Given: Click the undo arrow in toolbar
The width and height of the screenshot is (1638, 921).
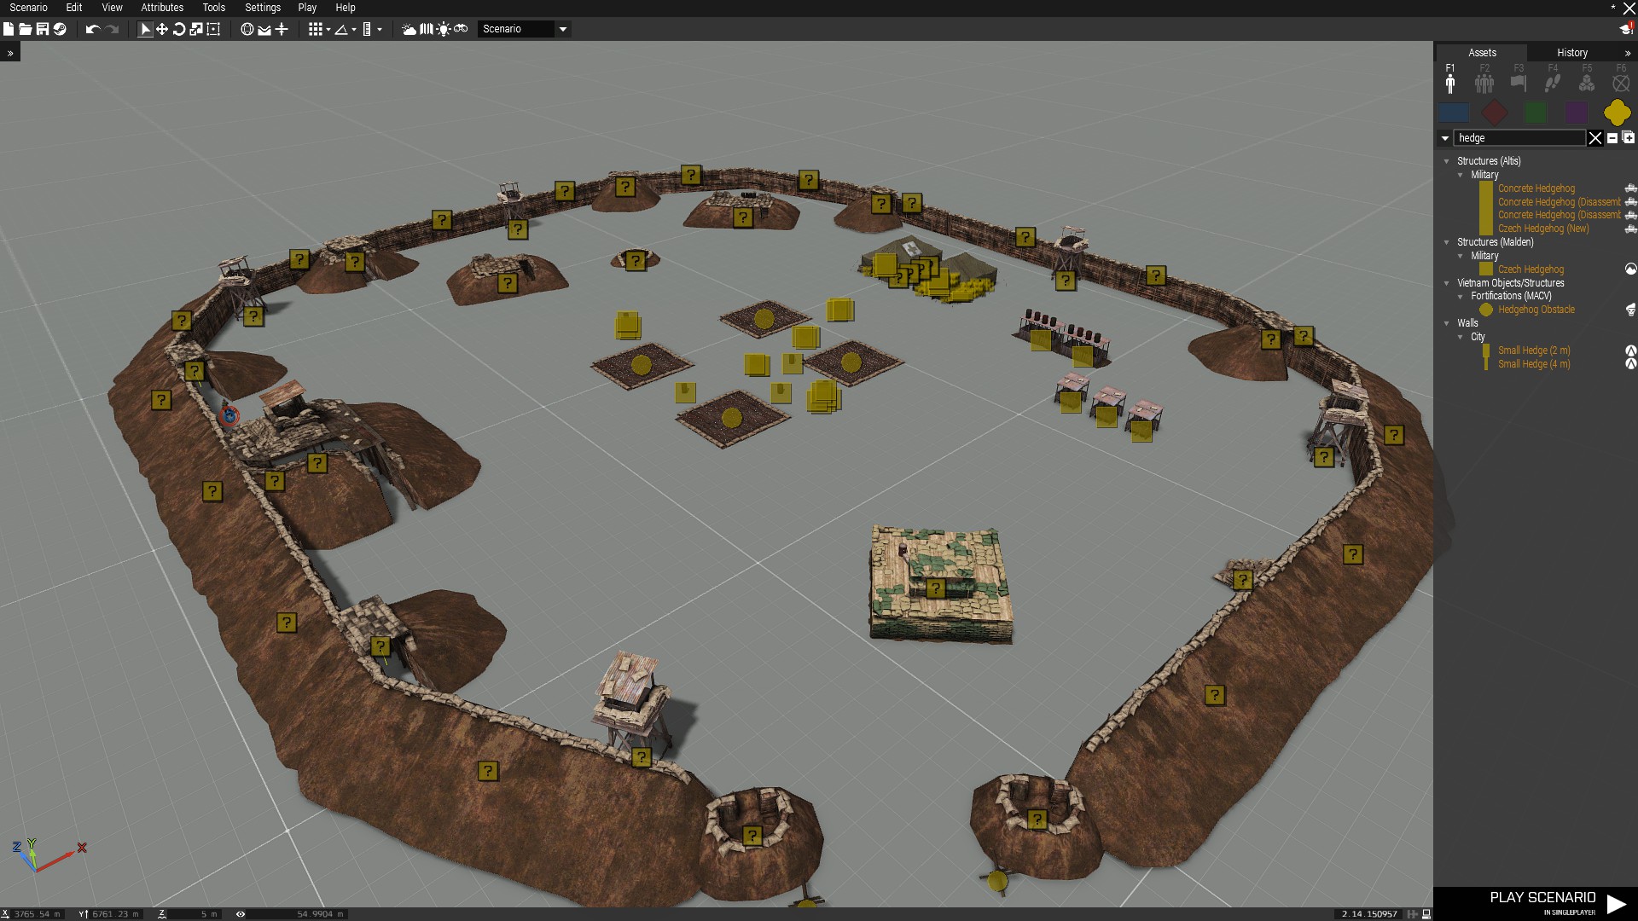Looking at the screenshot, I should (x=93, y=29).
